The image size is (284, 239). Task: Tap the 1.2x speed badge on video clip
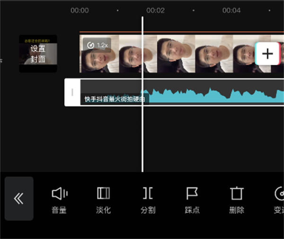tap(97, 45)
